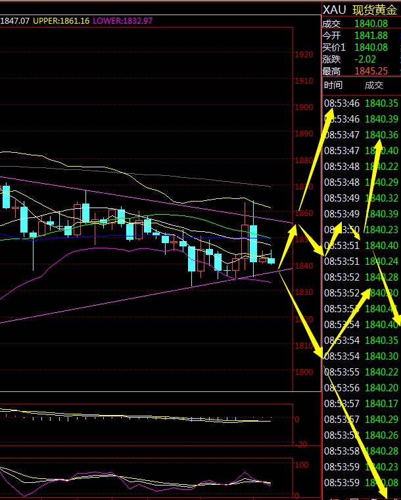Click the 1800 price axis label
The image size is (401, 500).
coord(304,372)
